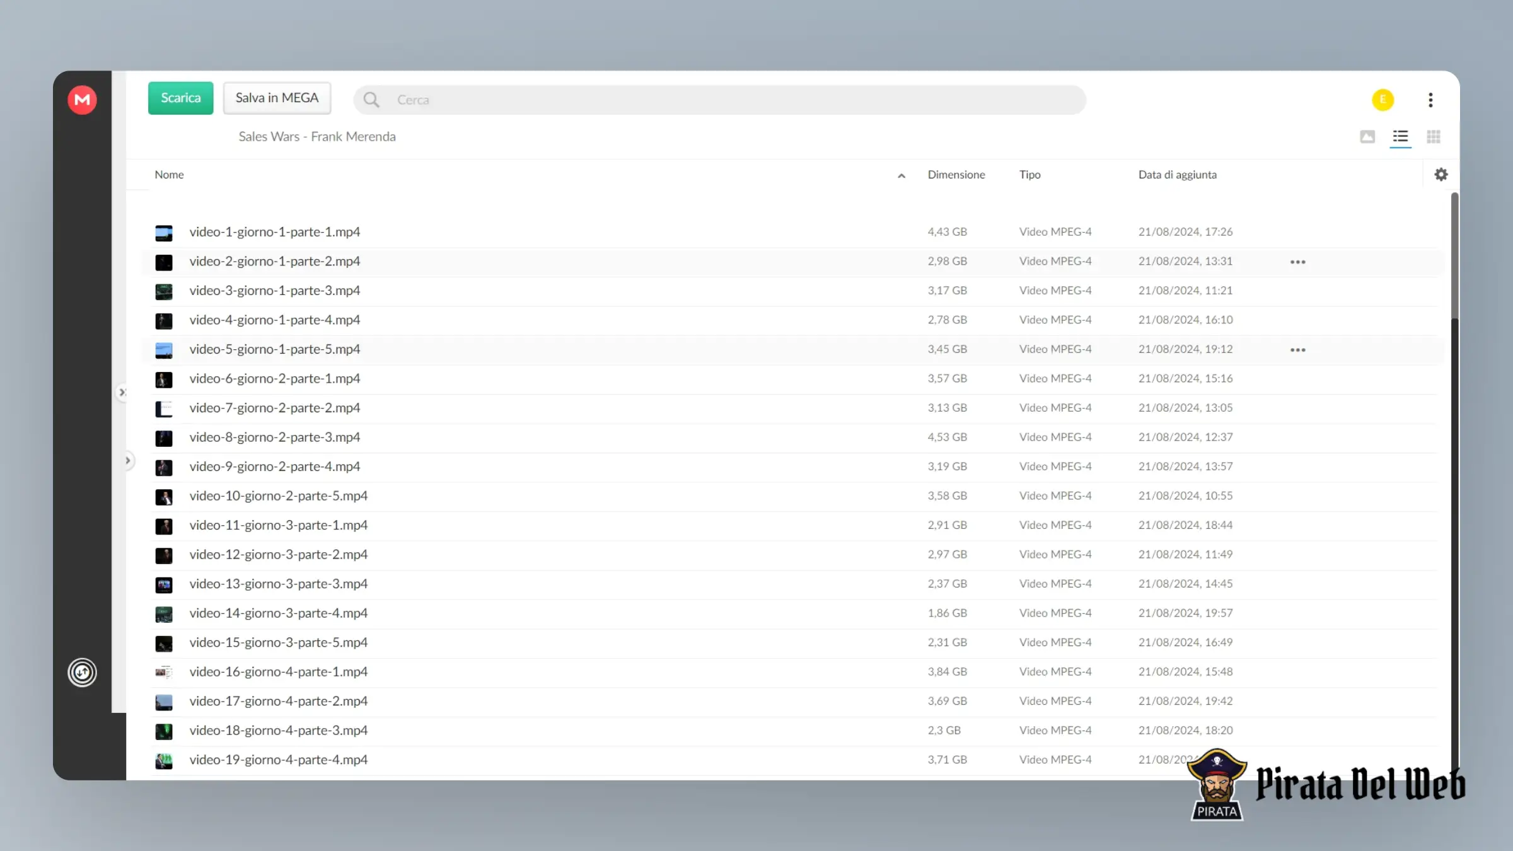This screenshot has height=851, width=1513.
Task: Open the column settings gear icon
Action: click(1441, 175)
